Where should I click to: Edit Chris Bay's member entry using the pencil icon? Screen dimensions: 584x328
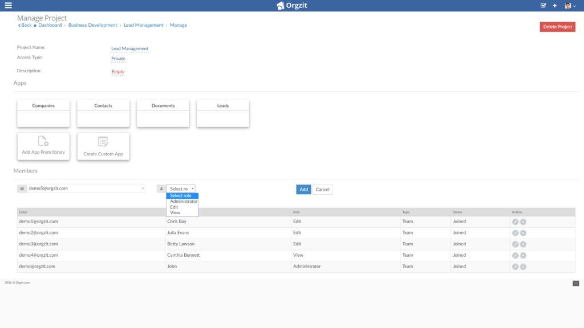516,222
